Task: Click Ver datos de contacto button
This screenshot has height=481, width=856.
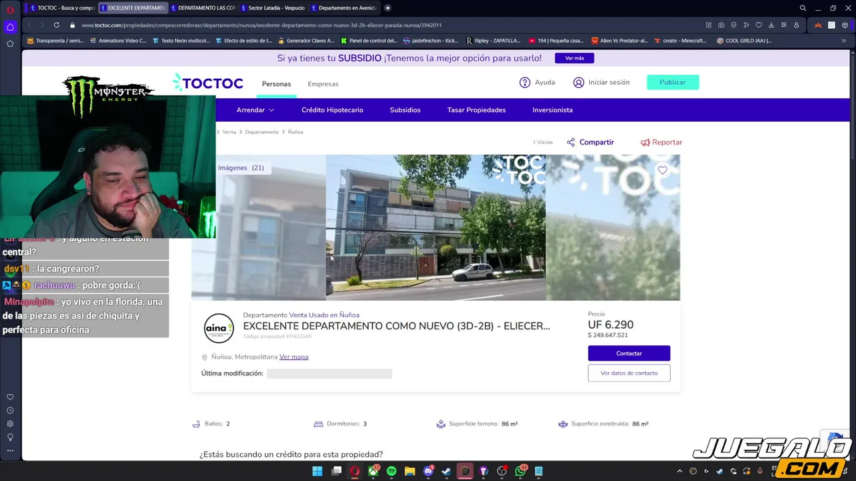Action: pos(629,373)
